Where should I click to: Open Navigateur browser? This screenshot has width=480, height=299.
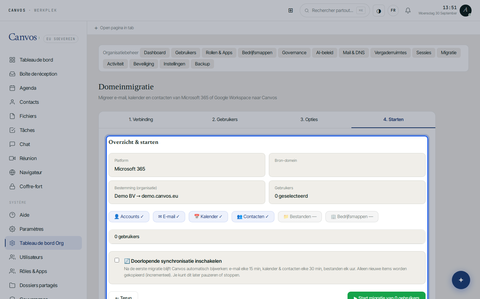point(43,172)
